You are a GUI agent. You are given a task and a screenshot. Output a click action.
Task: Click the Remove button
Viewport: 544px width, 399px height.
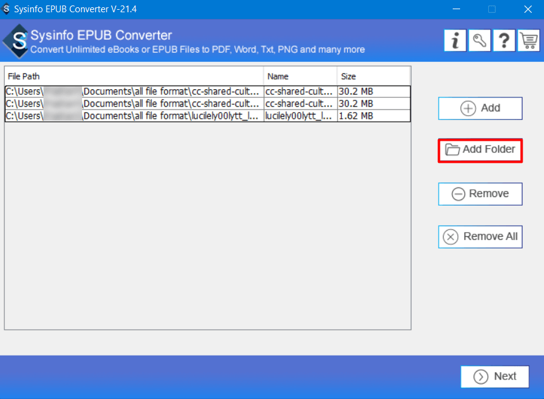[x=480, y=194]
